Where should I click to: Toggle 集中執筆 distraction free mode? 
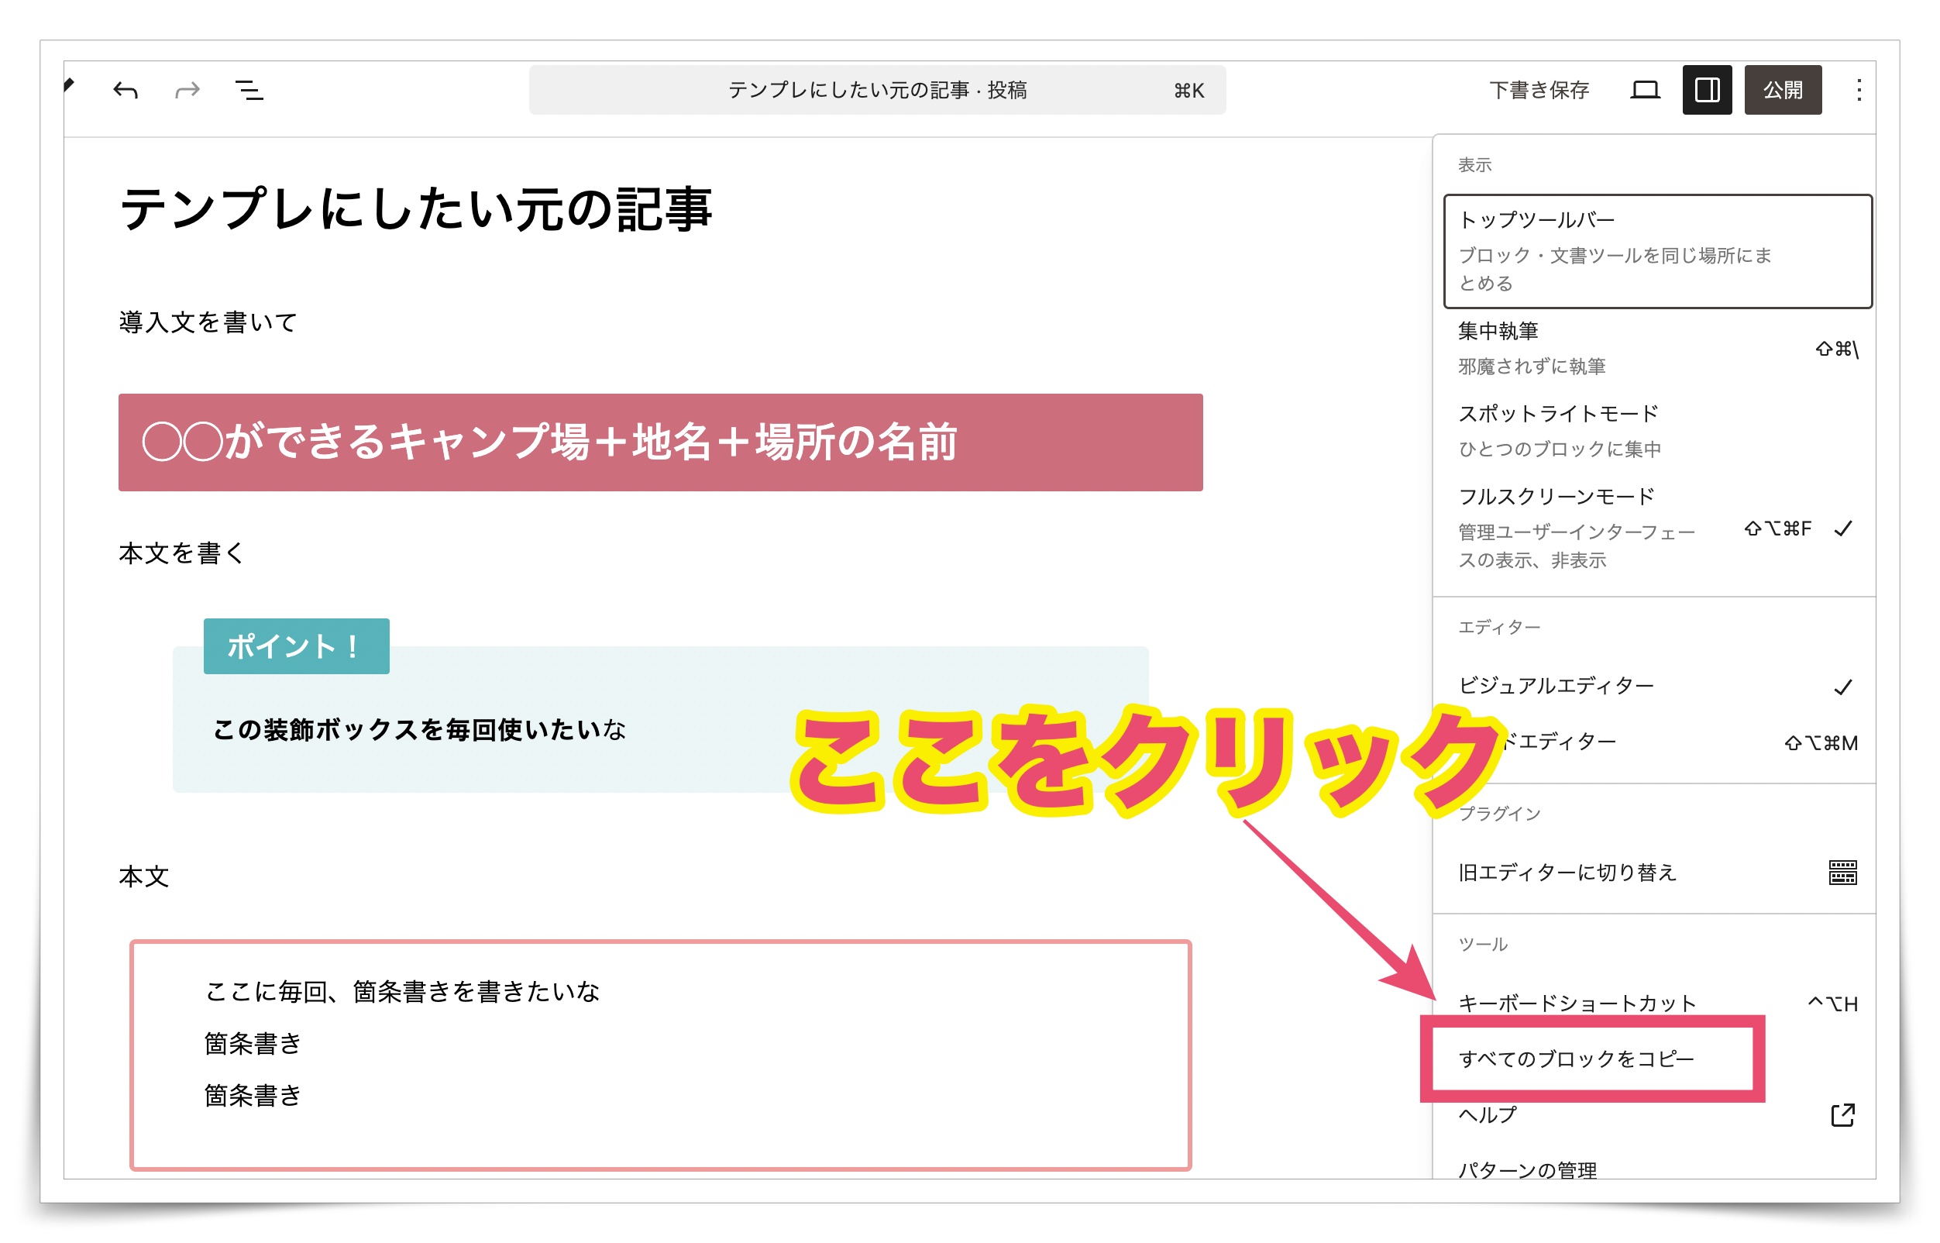[x=1657, y=348]
